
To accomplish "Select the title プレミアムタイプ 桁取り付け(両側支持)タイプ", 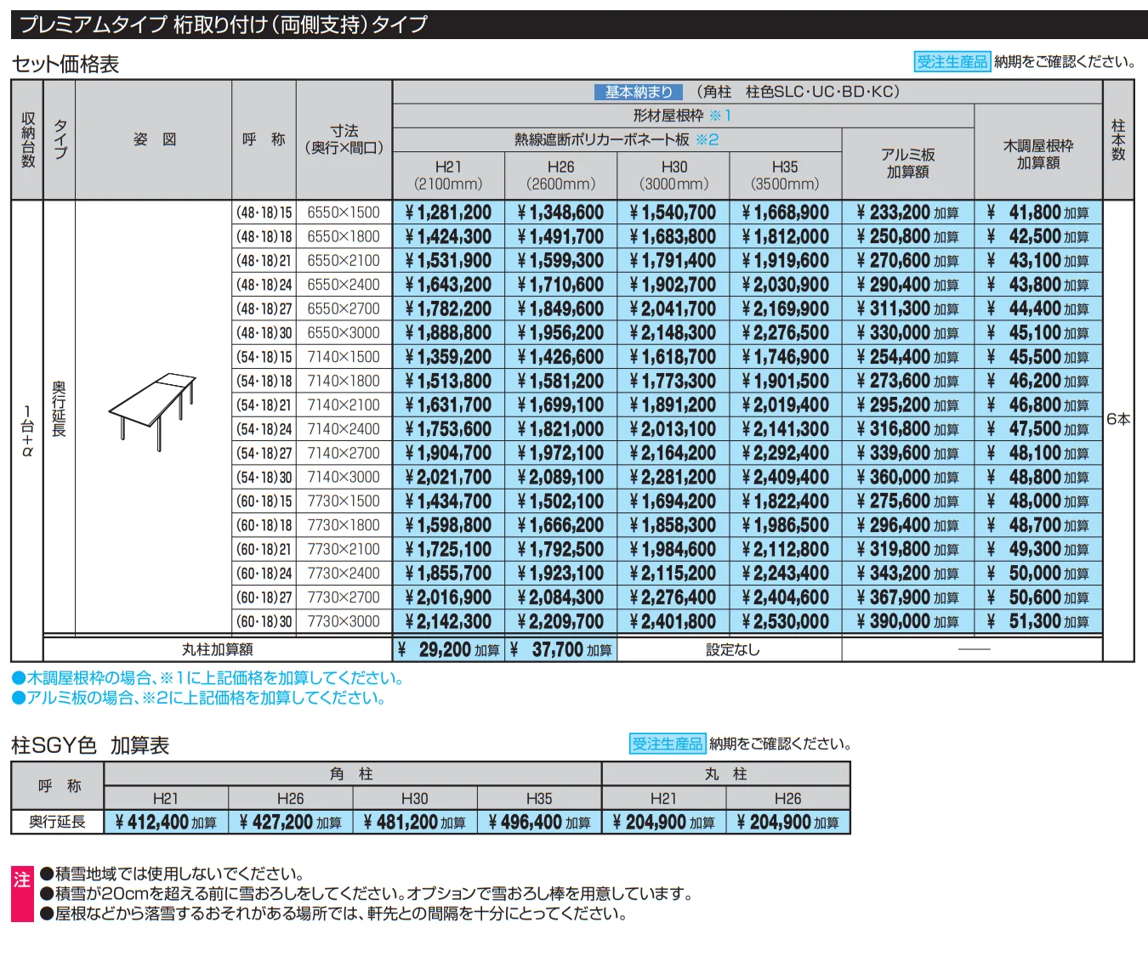I will click(224, 25).
